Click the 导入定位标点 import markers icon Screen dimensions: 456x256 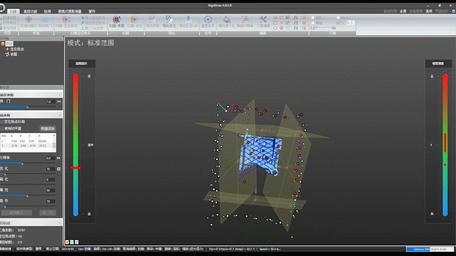(83, 18)
